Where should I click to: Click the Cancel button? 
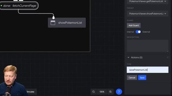[x=132, y=78]
